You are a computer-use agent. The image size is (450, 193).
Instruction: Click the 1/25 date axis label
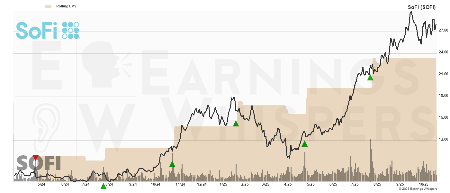(223, 184)
